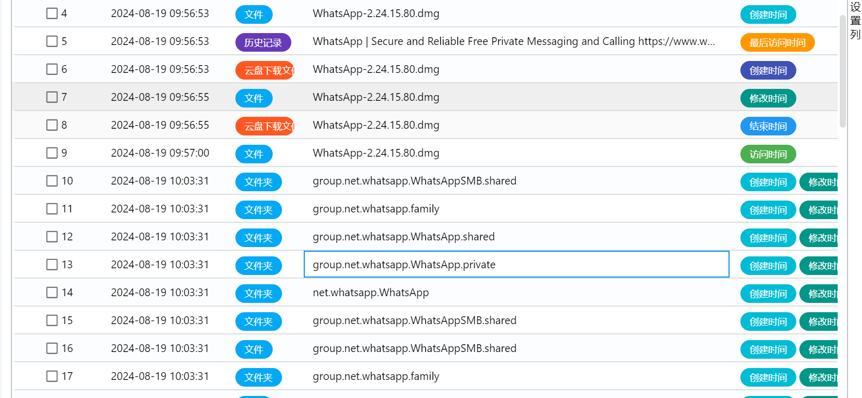
Task: Click the 文件 tag in row 16
Action: pyautogui.click(x=254, y=349)
